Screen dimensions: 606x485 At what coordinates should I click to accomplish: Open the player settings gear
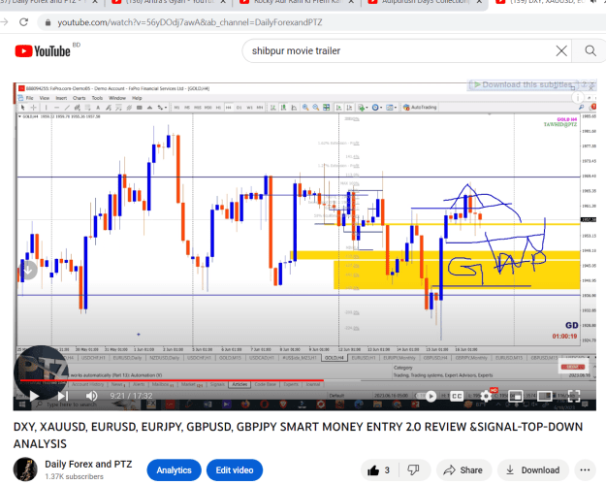pyautogui.click(x=486, y=396)
